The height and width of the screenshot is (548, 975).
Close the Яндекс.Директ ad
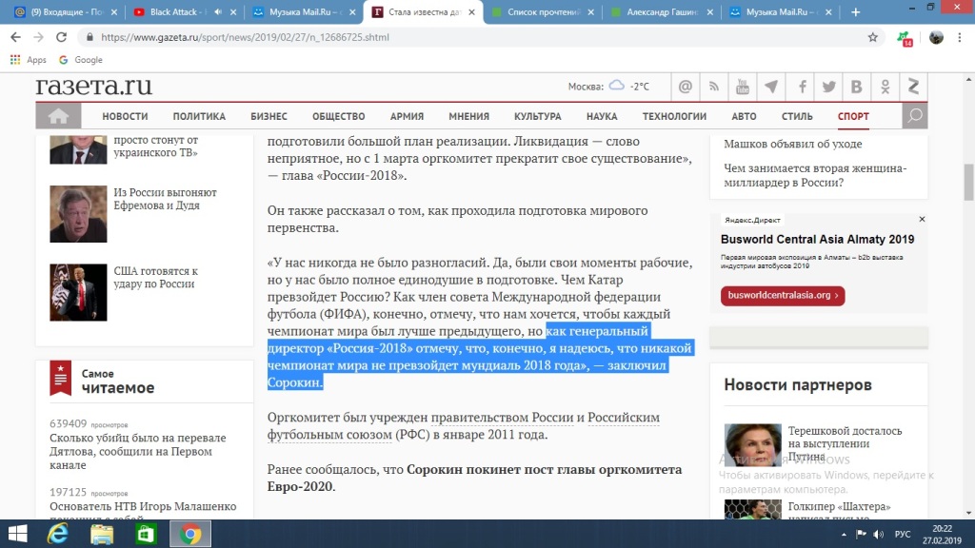(x=922, y=220)
